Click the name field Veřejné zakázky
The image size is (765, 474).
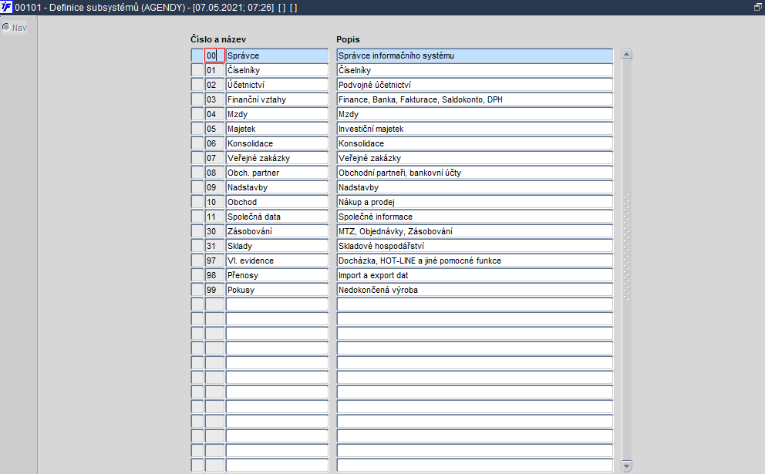[277, 157]
